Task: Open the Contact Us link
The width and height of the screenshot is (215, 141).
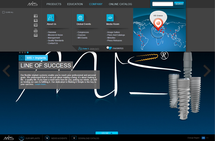Action: pyautogui.click(x=52, y=43)
